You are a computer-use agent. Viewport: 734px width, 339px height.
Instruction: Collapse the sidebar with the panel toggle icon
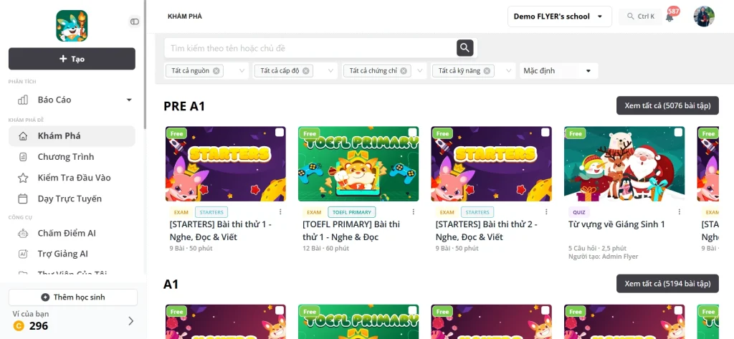[135, 22]
